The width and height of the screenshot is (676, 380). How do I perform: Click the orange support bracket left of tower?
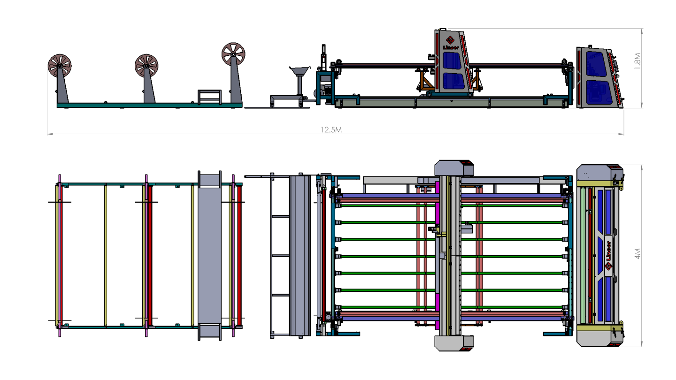[x=426, y=82]
